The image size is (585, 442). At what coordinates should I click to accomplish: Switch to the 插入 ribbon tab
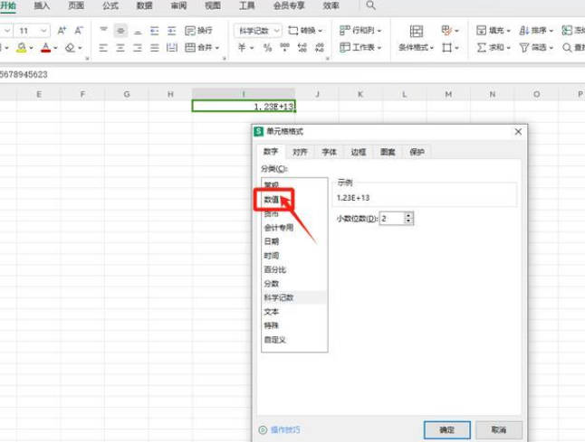point(42,5)
